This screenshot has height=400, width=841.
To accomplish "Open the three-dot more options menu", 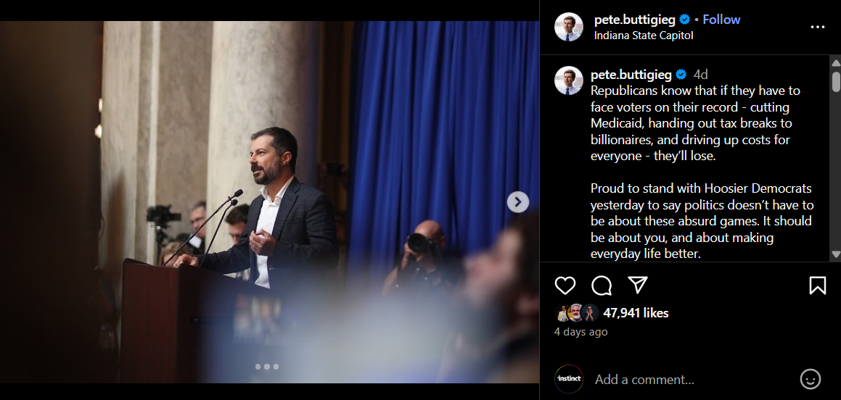I will click(x=817, y=28).
